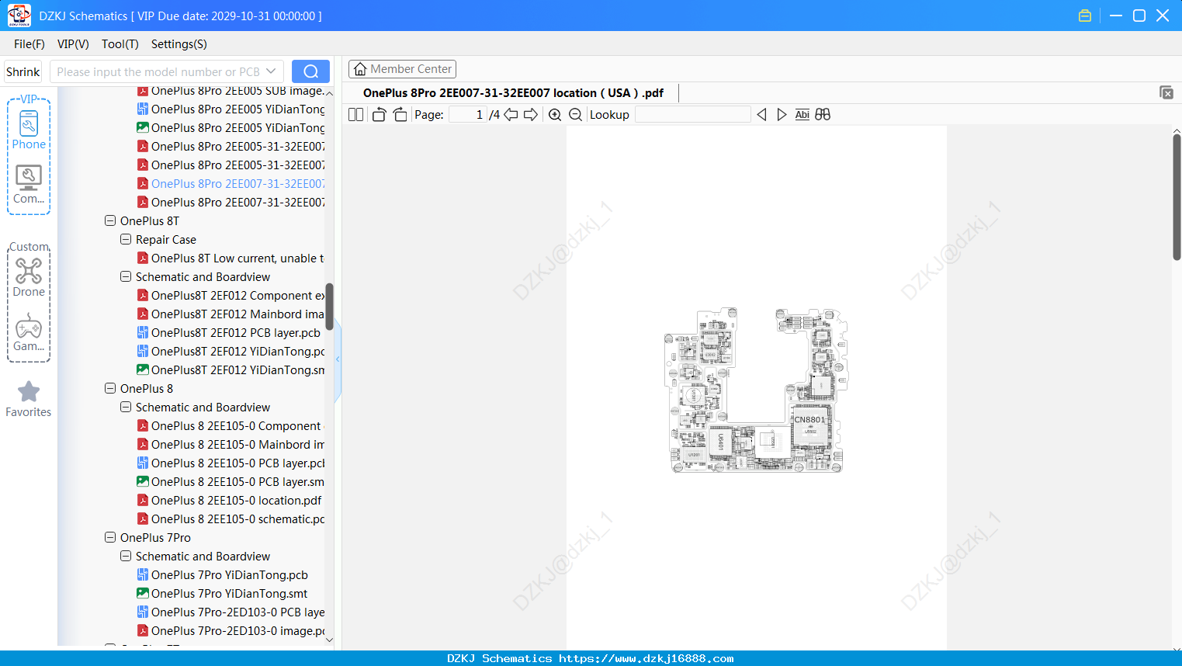Open the Settings(S) menu
Screen dimensions: 1182x666
(179, 44)
